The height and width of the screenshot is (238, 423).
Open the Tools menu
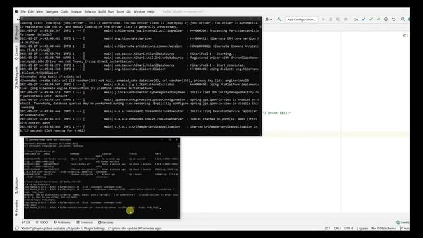tap(120, 12)
